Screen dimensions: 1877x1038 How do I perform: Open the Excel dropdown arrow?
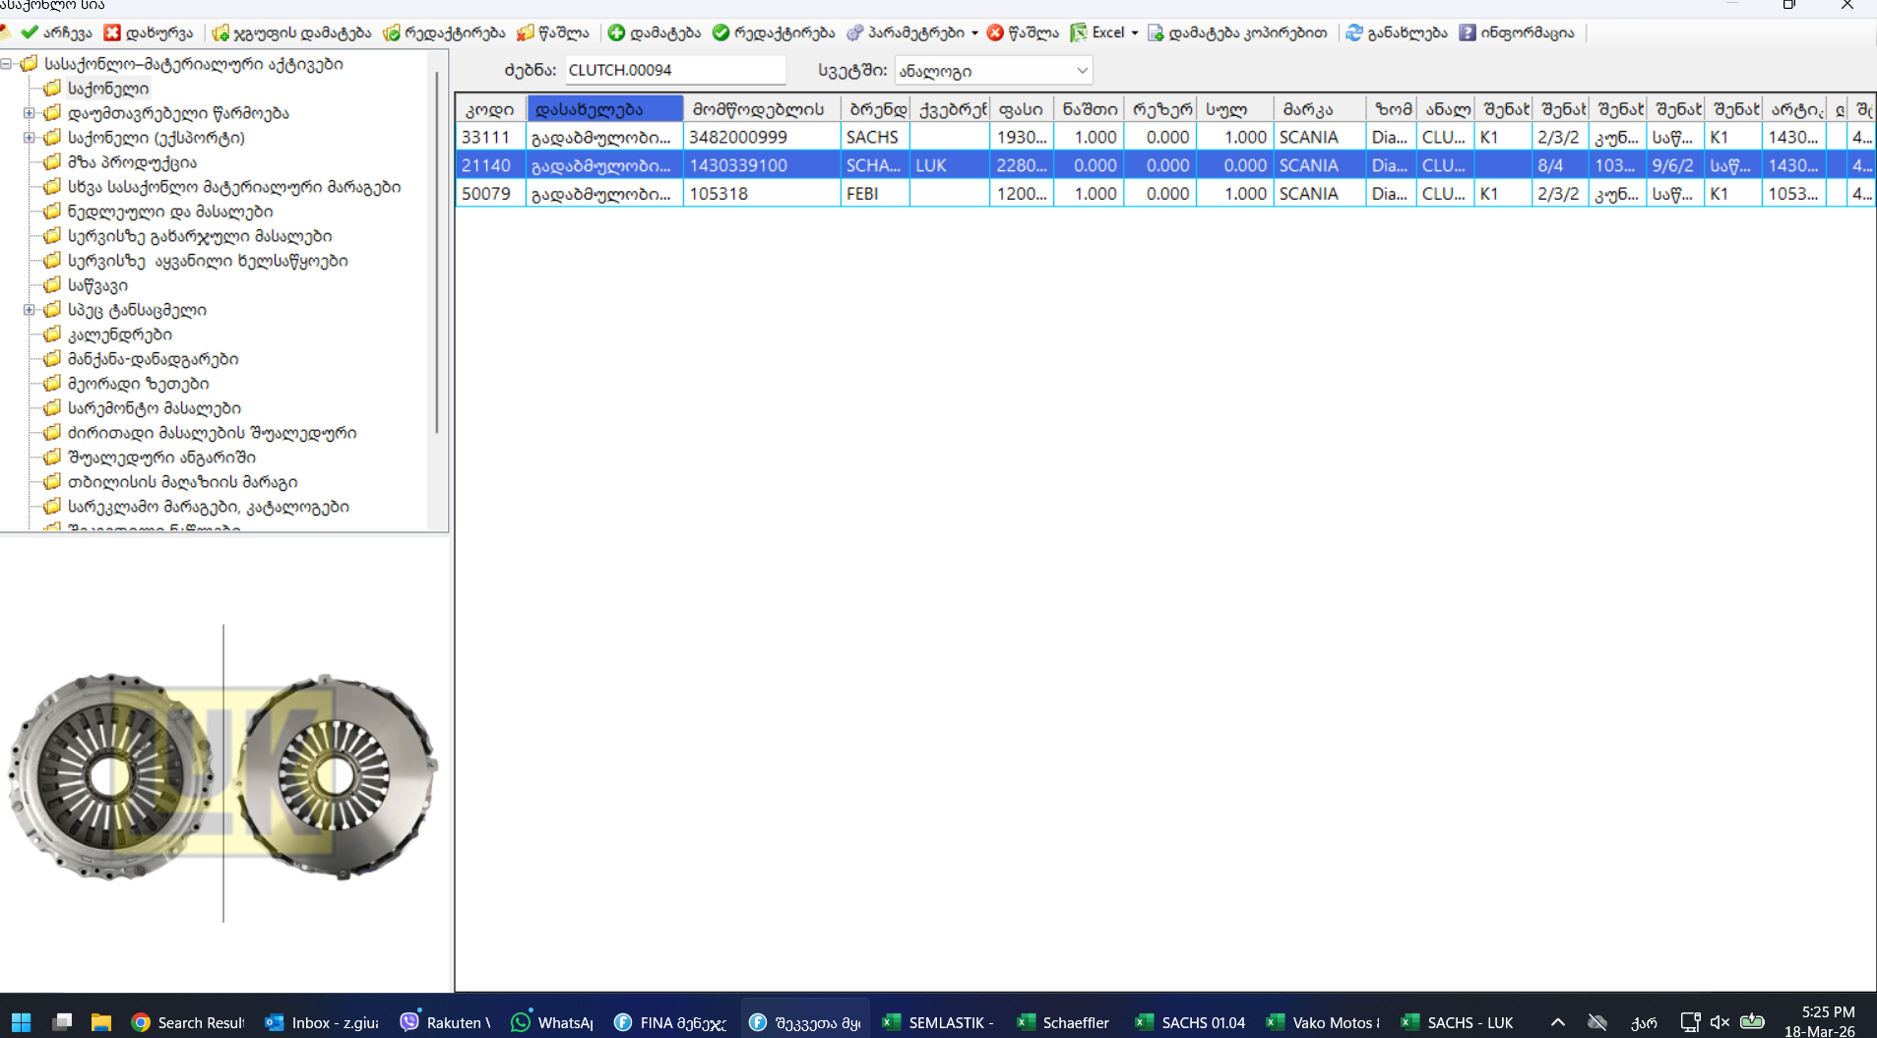(x=1135, y=33)
